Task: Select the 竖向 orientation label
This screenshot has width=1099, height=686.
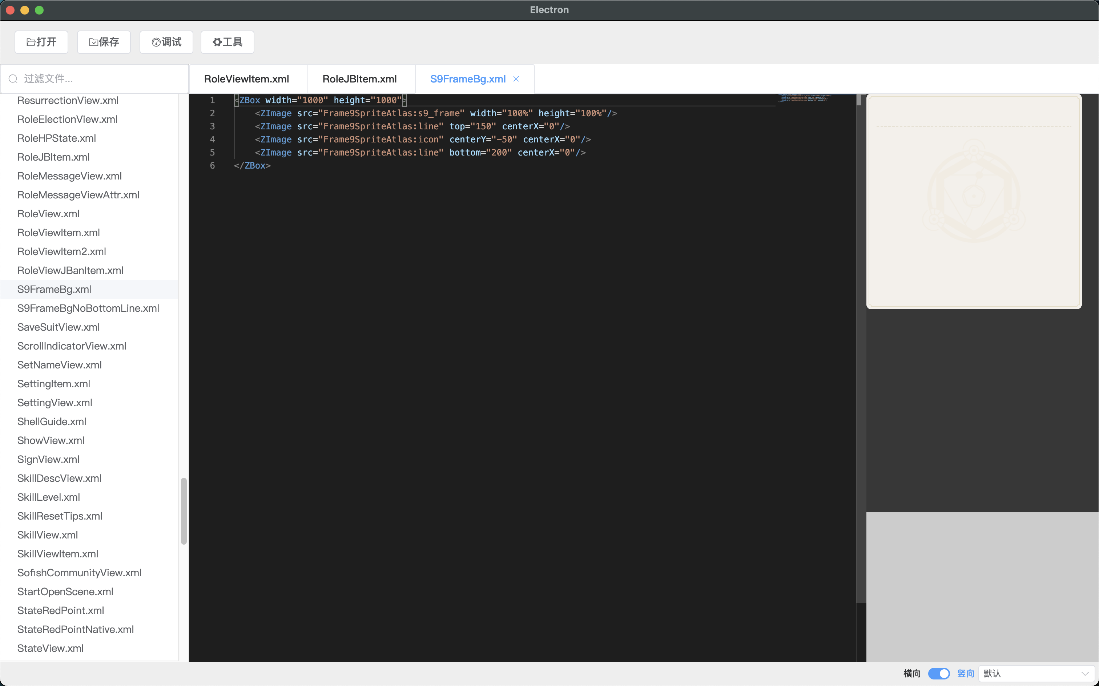Action: pyautogui.click(x=966, y=673)
